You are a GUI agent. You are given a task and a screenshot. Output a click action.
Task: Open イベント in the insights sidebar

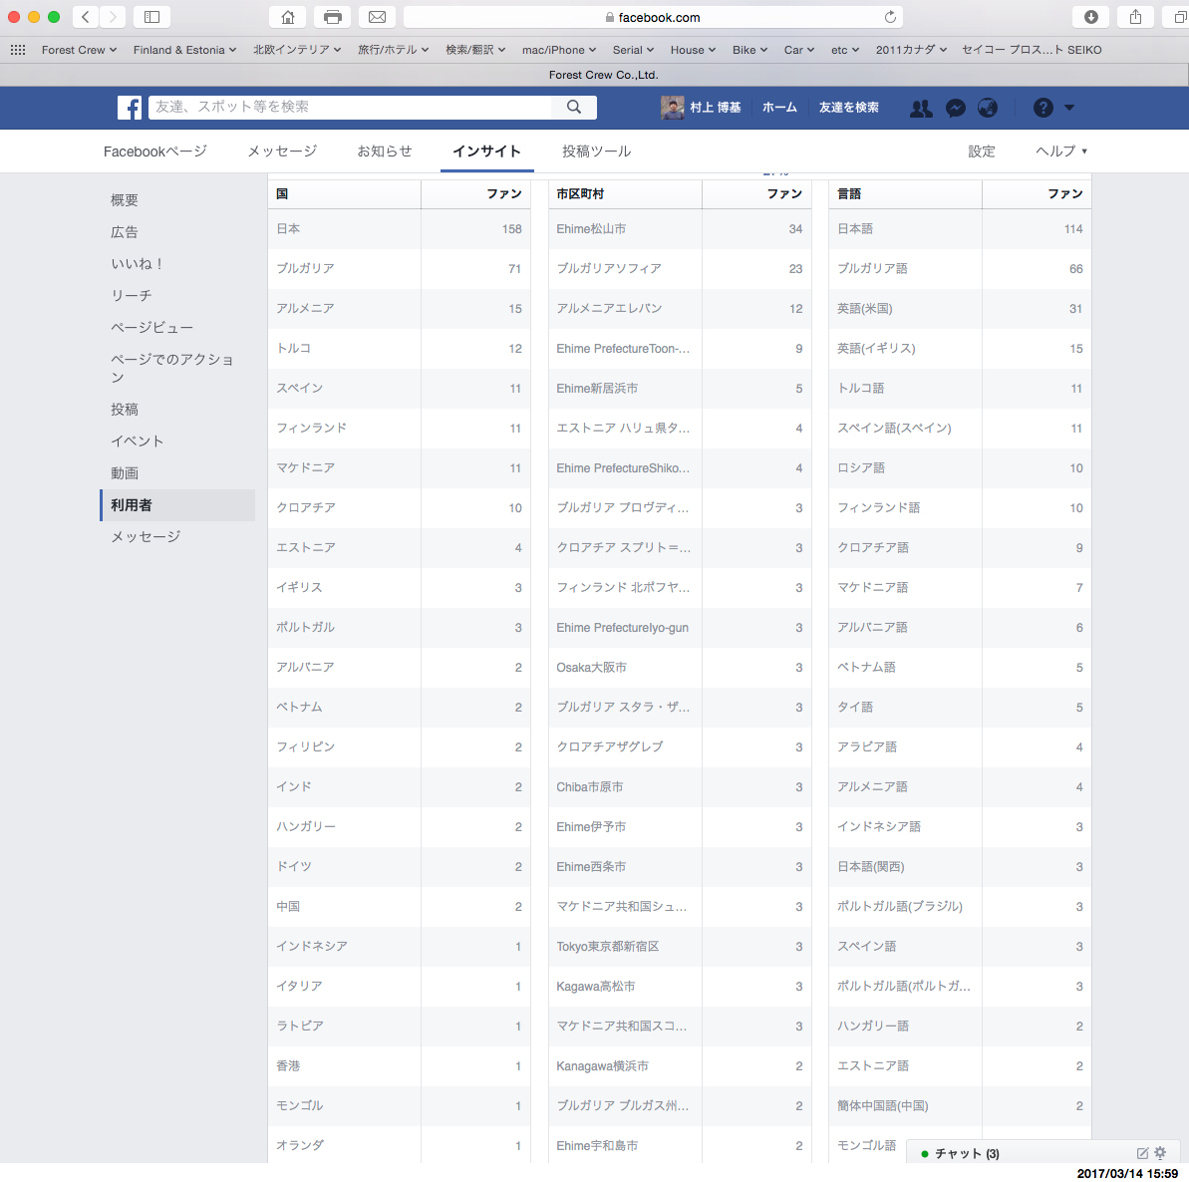[138, 442]
